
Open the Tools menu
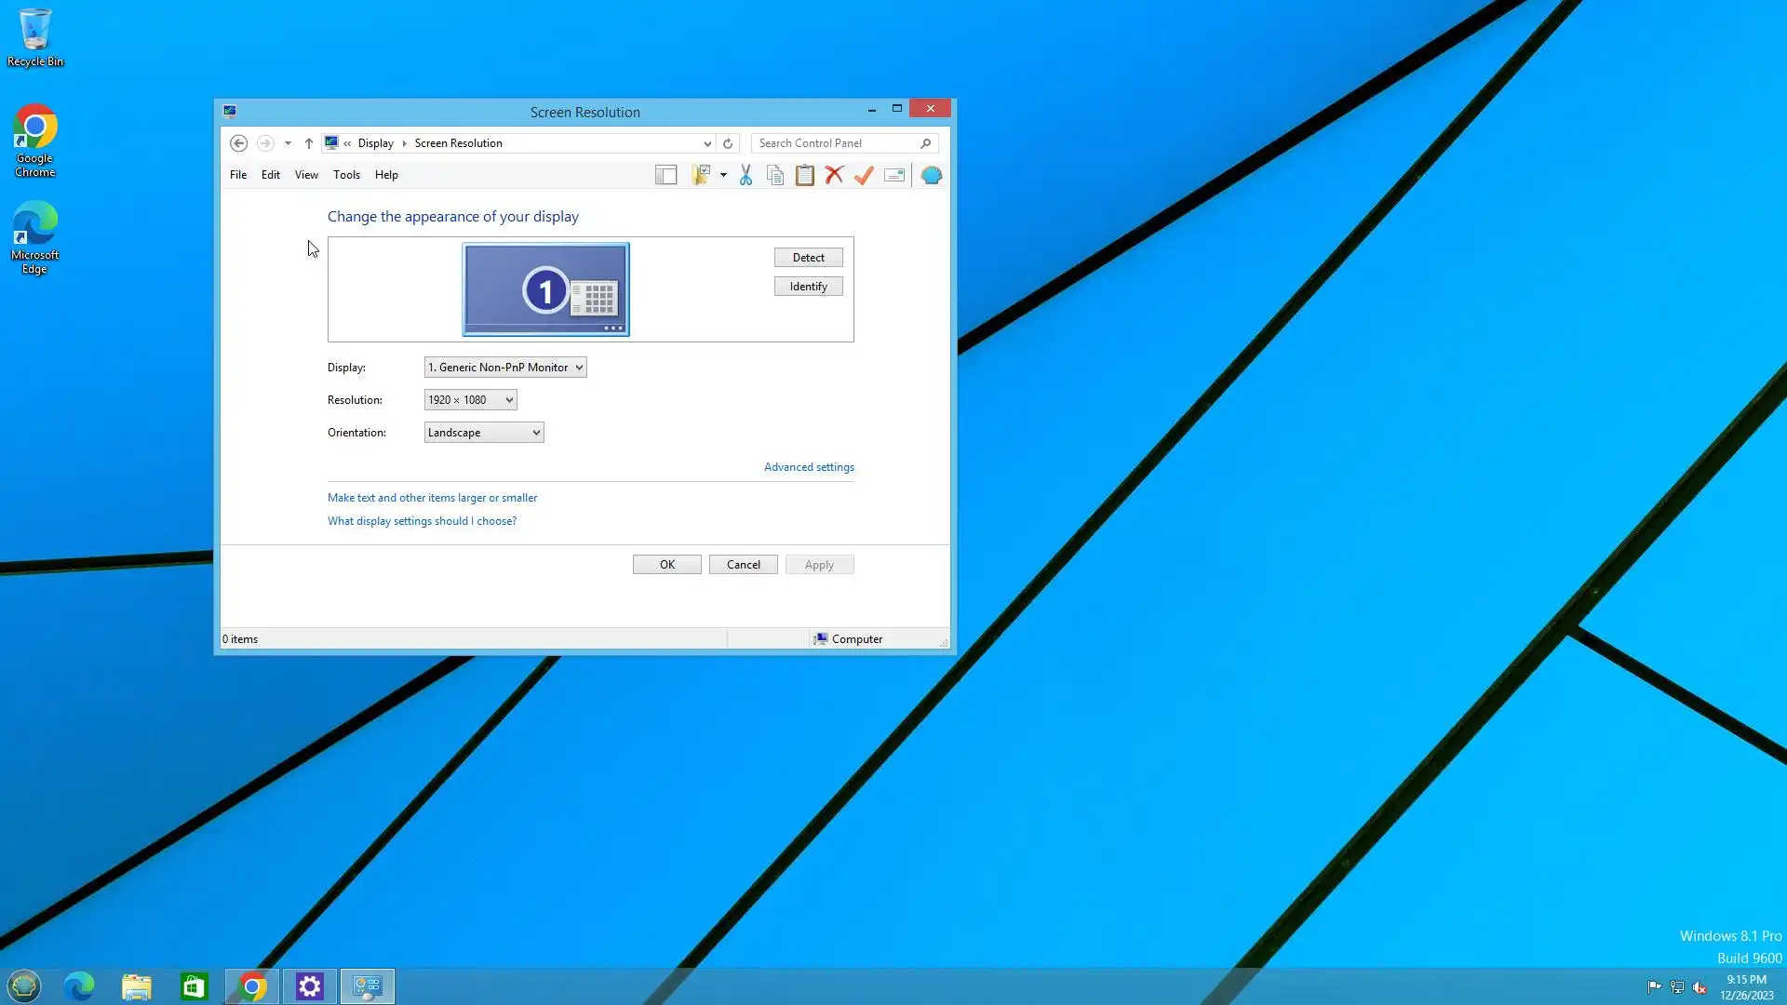346,175
